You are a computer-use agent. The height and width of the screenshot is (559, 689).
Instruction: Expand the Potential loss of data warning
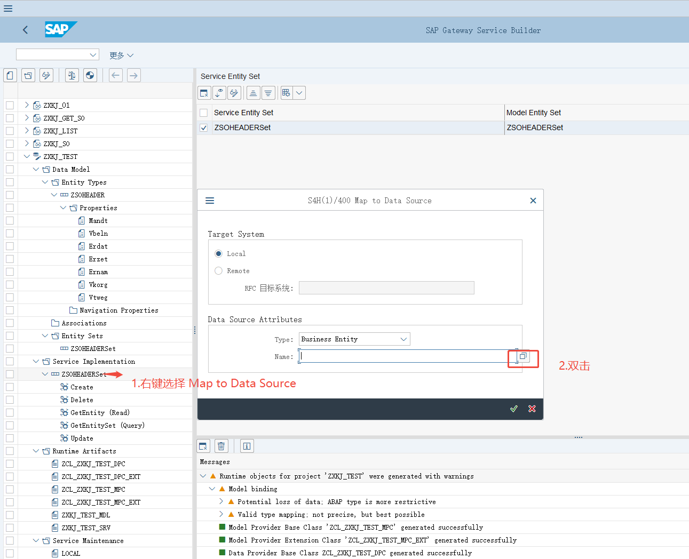tap(221, 501)
